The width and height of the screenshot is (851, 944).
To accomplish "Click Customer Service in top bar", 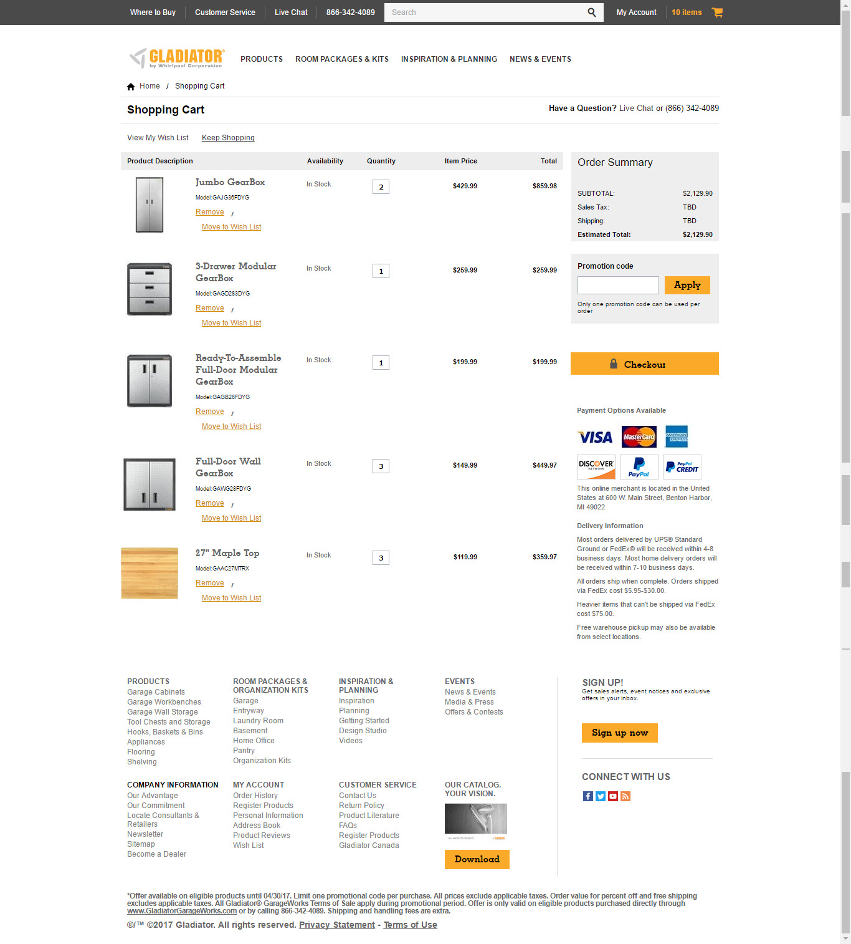I will (225, 12).
